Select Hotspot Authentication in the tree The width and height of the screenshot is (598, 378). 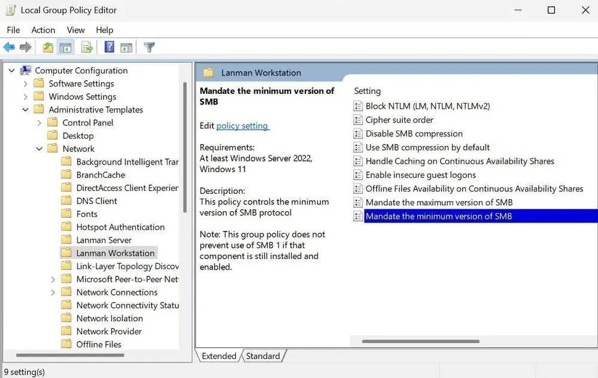pyautogui.click(x=120, y=227)
